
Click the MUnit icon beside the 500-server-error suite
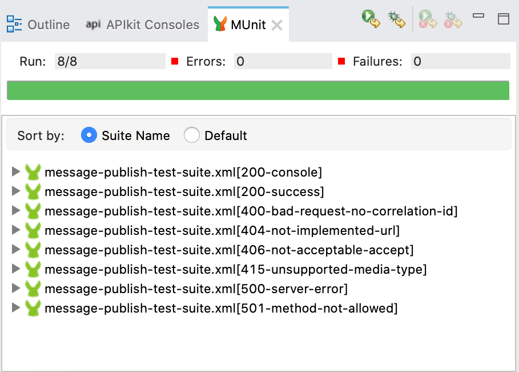(x=34, y=289)
